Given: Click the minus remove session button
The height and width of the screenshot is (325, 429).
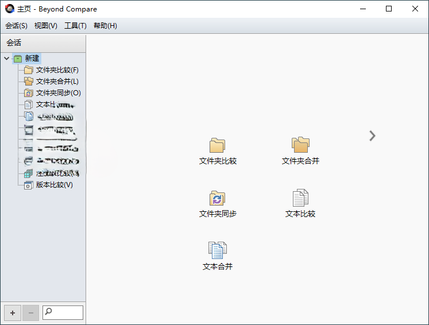Looking at the screenshot, I should pos(30,313).
